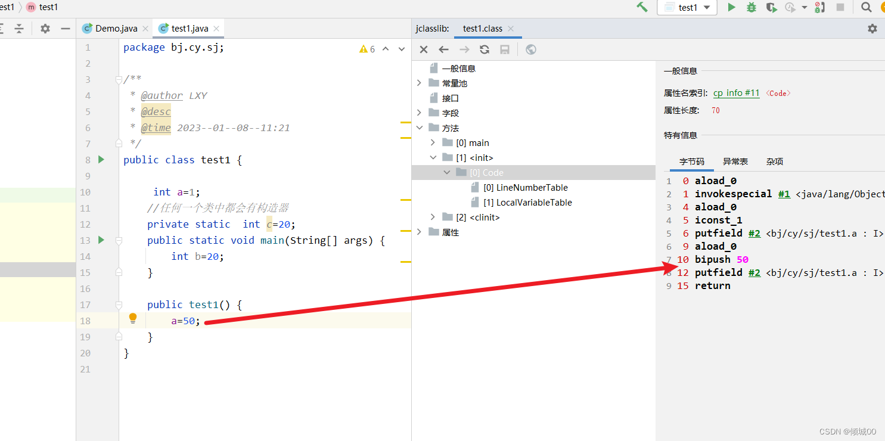
Task: Click the return bytecode instruction
Action: 712,286
